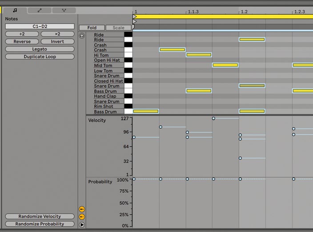This screenshot has width=313, height=232.
Task: Click ruler position 1.2
Action: tap(244, 12)
